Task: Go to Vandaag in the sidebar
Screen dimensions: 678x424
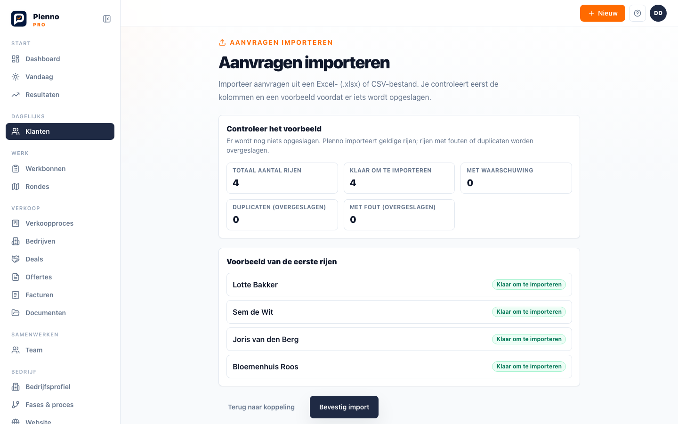Action: coord(60,77)
